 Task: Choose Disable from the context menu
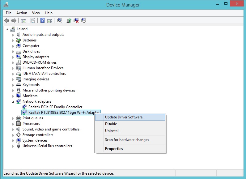click(x=130, y=124)
